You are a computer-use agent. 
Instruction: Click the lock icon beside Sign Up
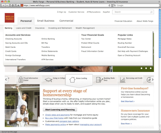58,12
